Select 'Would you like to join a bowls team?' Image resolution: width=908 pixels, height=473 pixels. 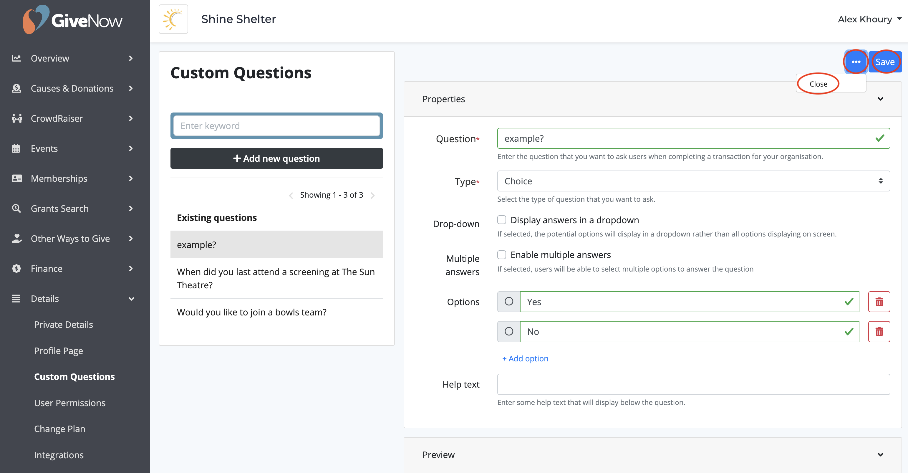276,312
